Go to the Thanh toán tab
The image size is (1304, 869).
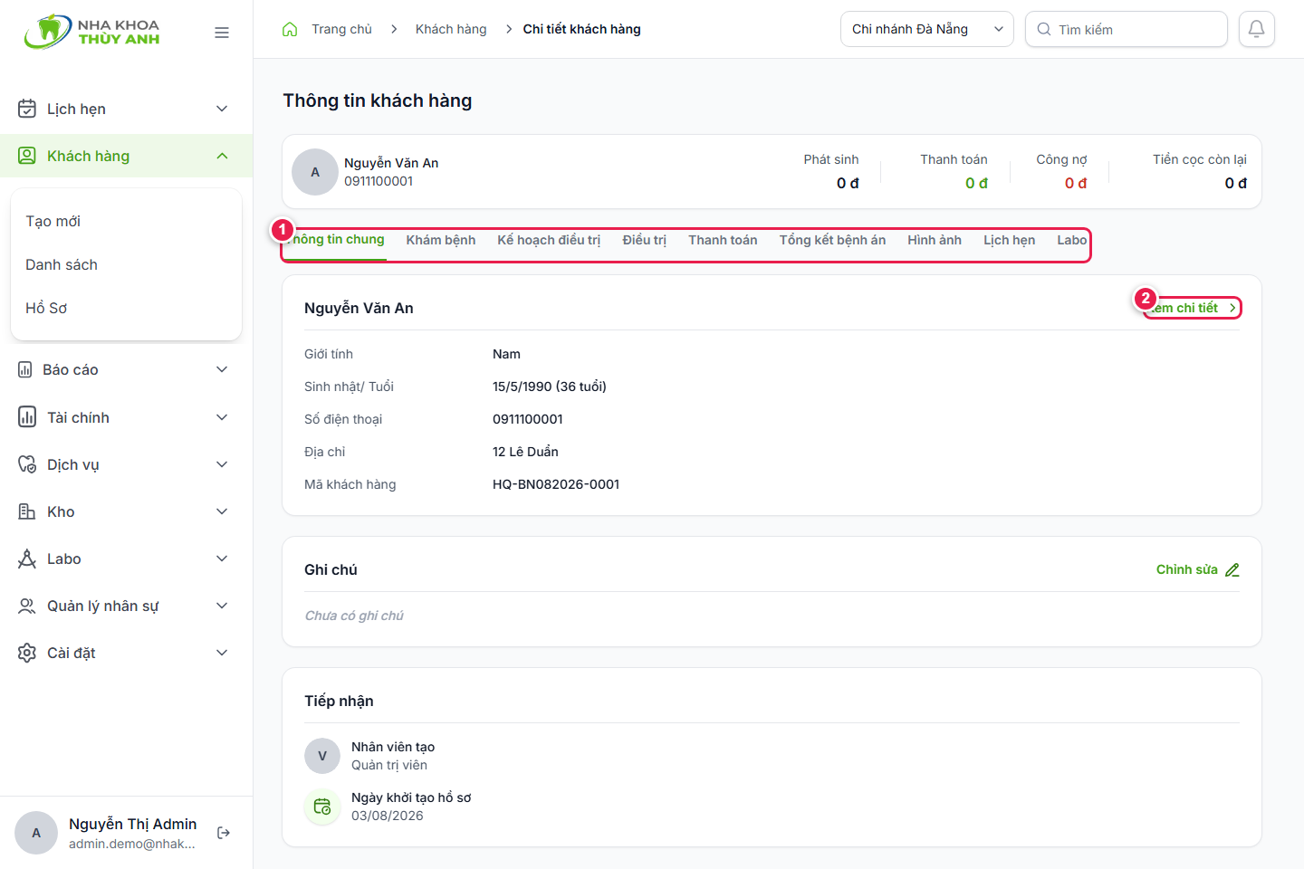(723, 240)
